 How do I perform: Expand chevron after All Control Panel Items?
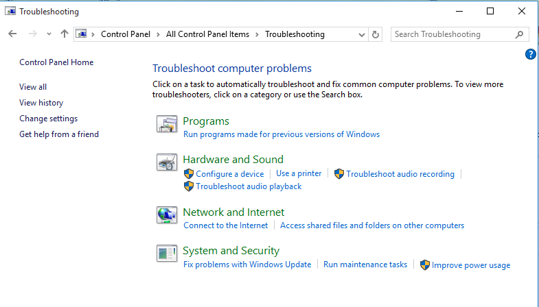point(257,34)
